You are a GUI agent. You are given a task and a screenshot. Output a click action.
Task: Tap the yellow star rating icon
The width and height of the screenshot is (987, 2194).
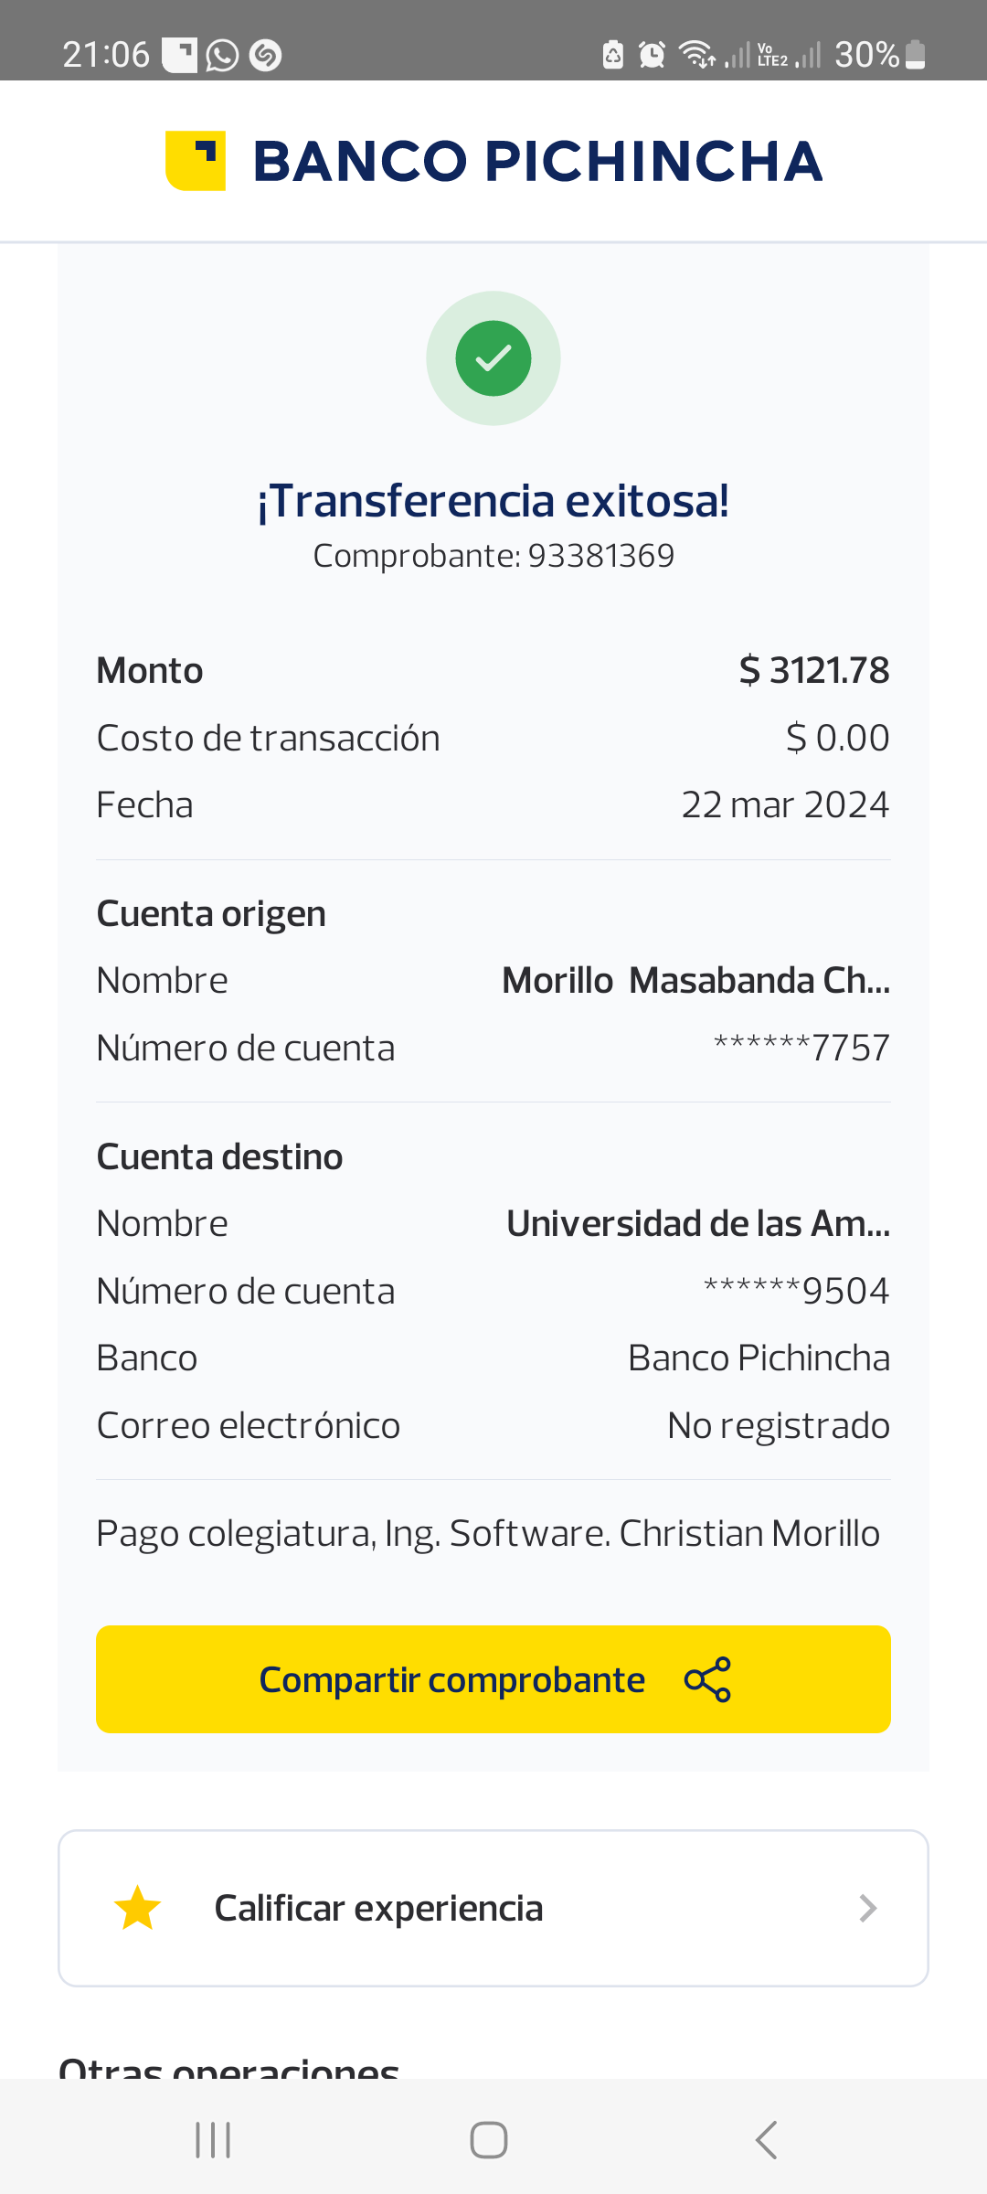137,1909
